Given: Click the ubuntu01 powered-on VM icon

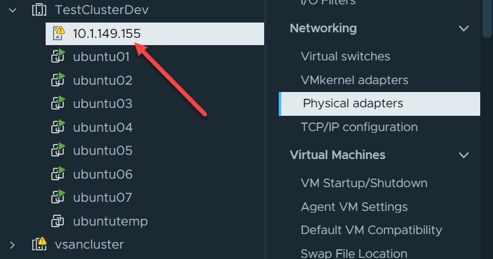Looking at the screenshot, I should (58, 57).
